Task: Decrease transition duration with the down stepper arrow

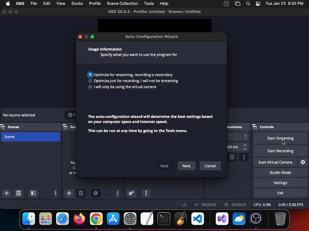Action: tap(245, 149)
